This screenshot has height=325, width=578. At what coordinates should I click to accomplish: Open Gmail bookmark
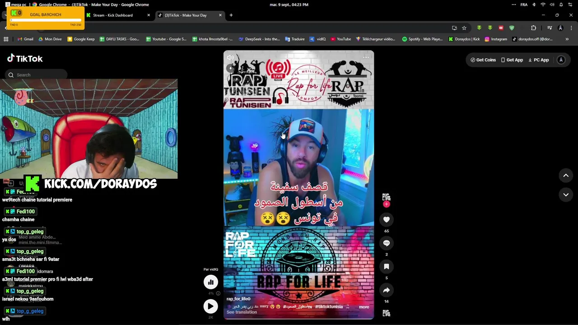25,39
